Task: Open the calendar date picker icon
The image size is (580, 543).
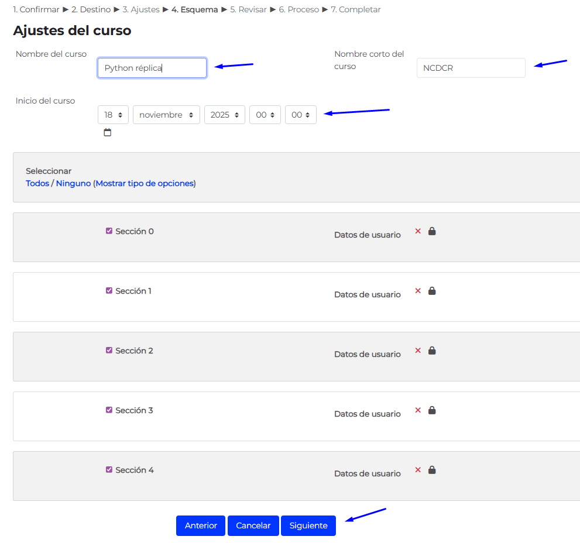Action: tap(107, 133)
